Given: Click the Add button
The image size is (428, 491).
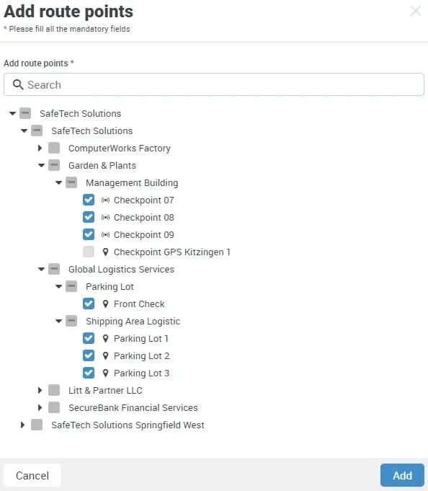Looking at the screenshot, I should pyautogui.click(x=402, y=475).
